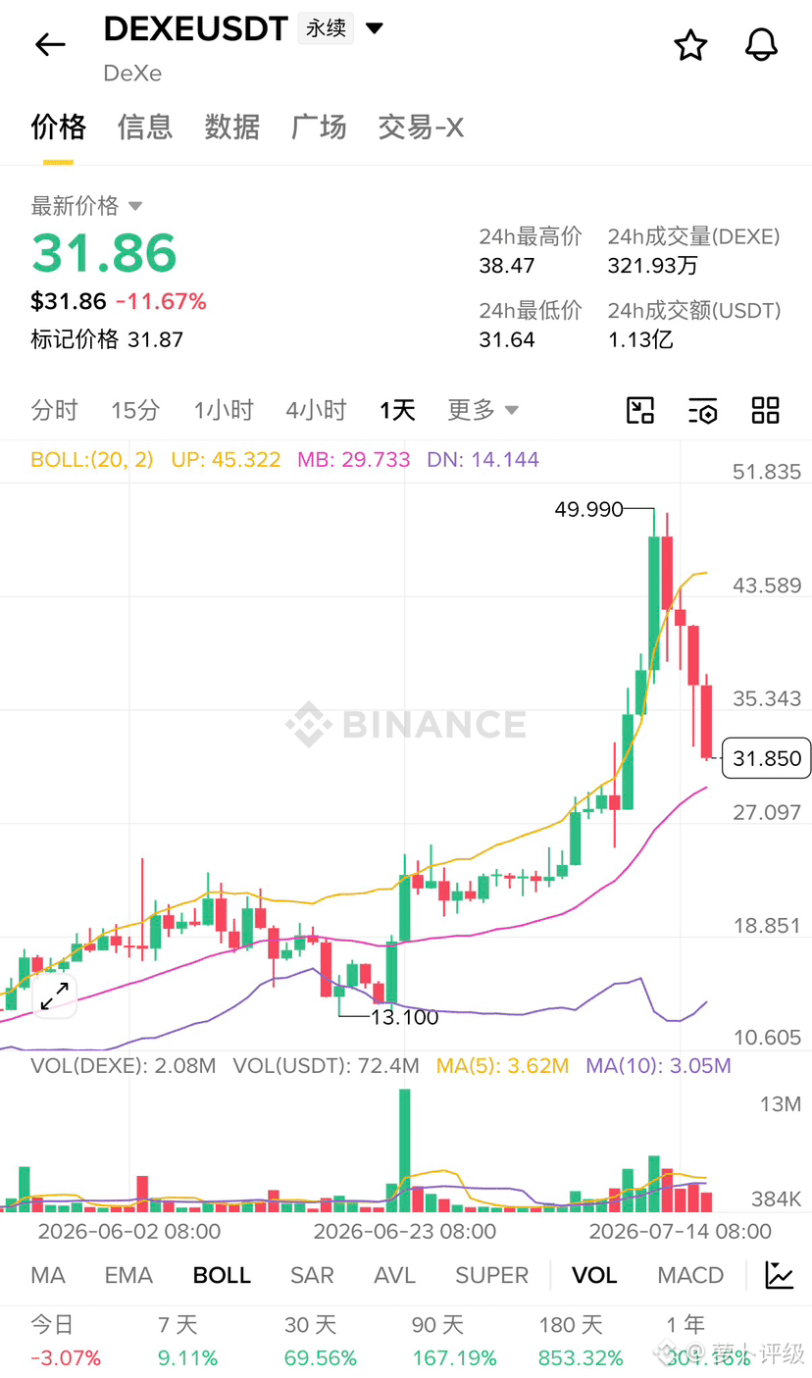Add DEXEUSDT to favorites with star icon
The width and height of the screenshot is (812, 1378).
[690, 45]
